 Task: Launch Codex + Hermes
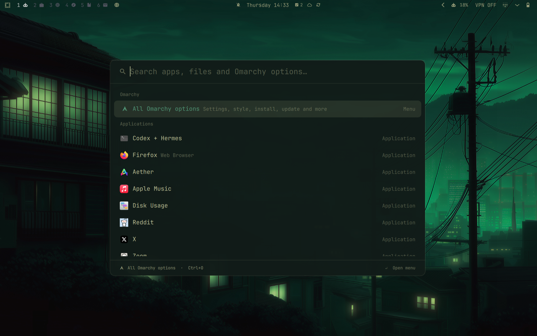(267, 138)
